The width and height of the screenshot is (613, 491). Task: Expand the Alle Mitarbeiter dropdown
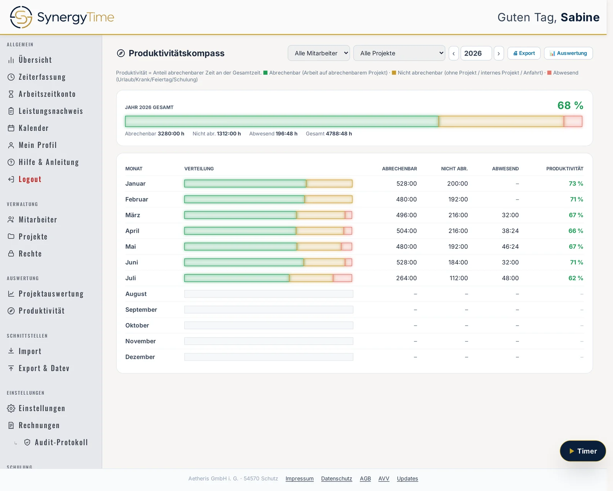click(319, 53)
